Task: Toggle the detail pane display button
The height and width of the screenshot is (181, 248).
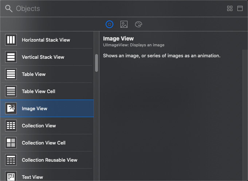Action: tap(240, 8)
